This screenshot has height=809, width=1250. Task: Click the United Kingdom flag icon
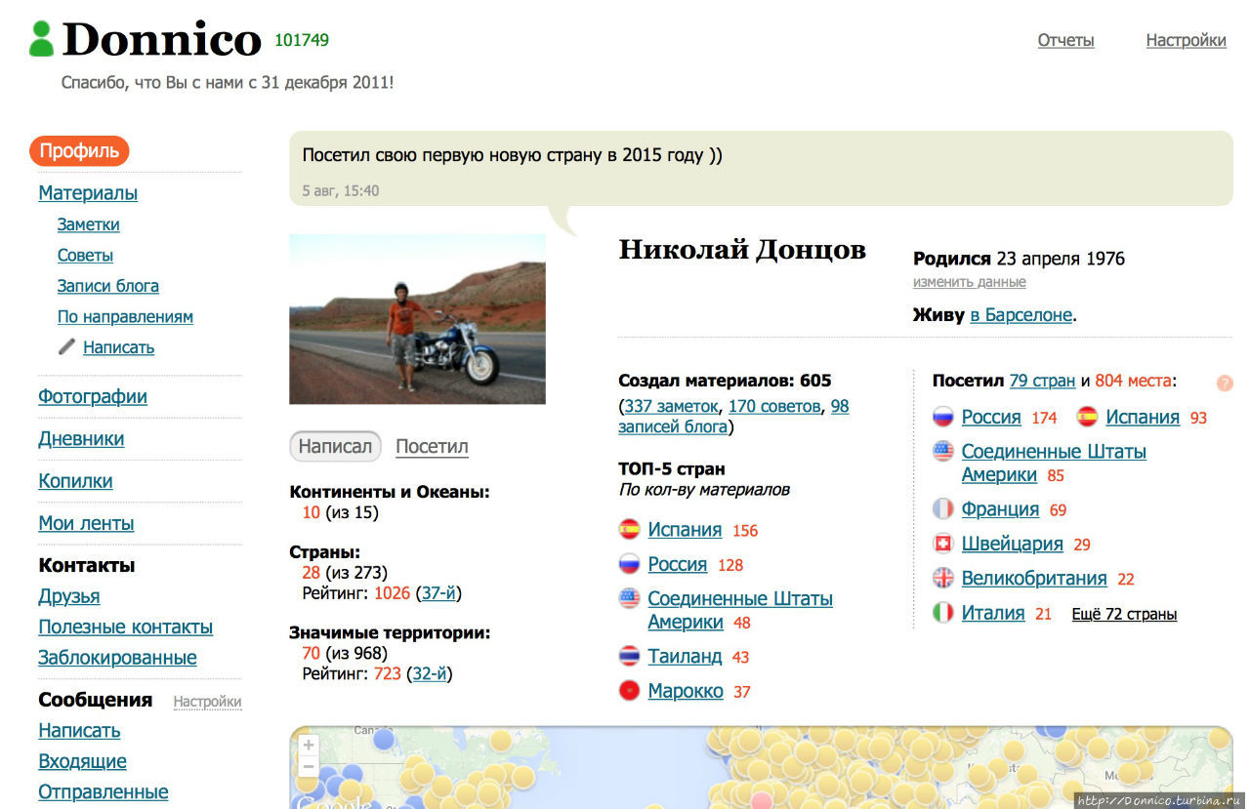[942, 578]
